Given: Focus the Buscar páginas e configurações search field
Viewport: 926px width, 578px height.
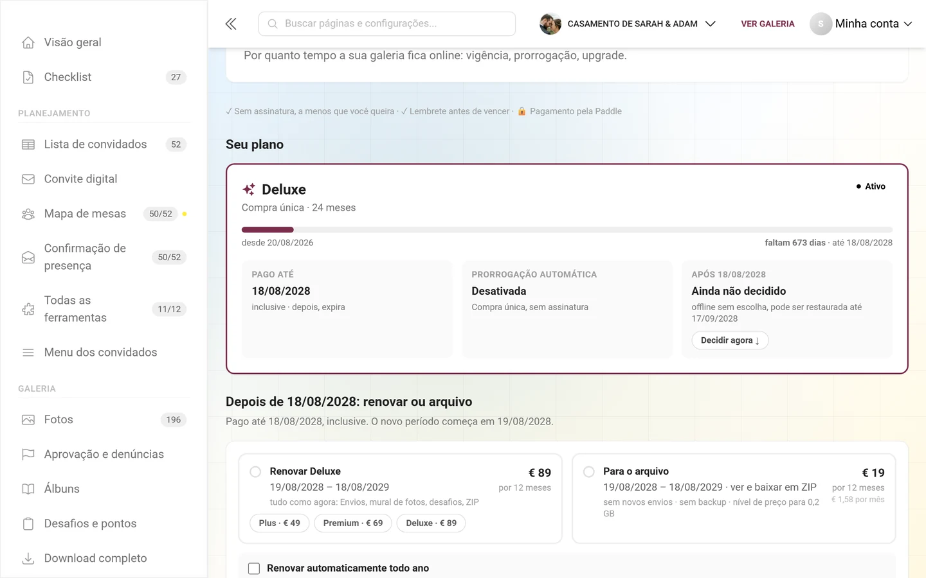Looking at the screenshot, I should [x=386, y=24].
